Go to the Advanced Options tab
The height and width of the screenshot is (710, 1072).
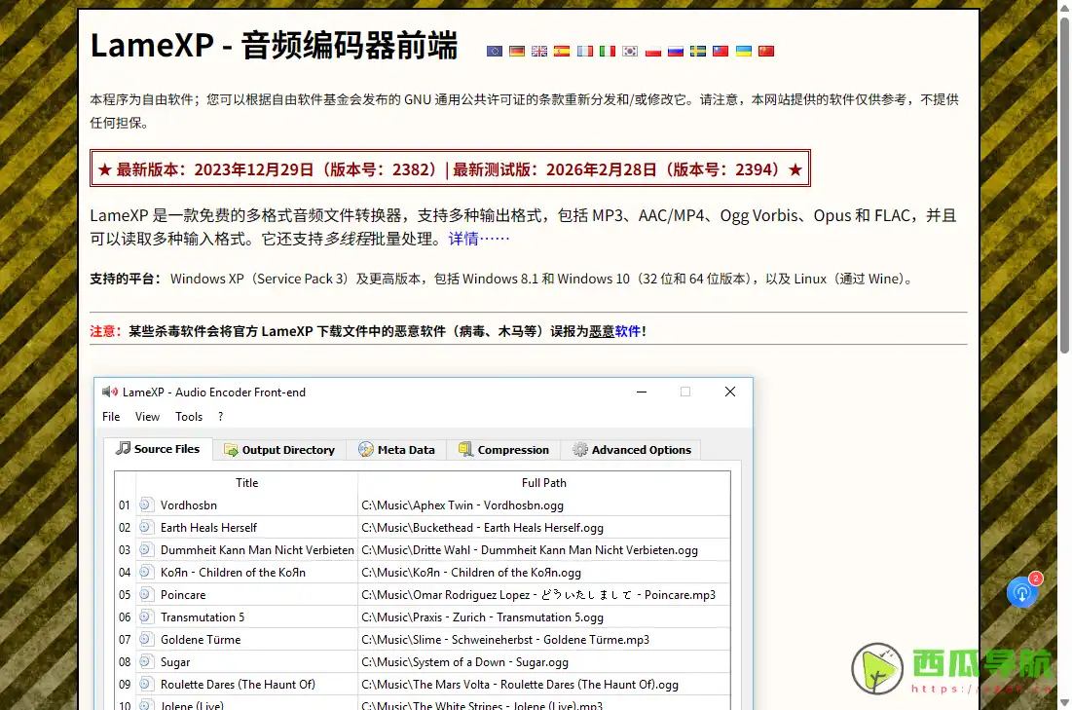(x=631, y=449)
